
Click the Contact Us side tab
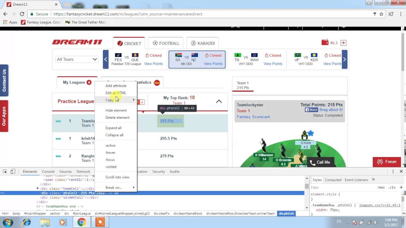(4, 80)
